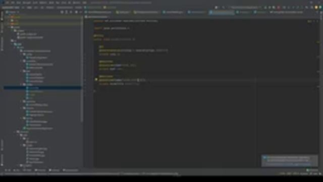Hide the Project tool window panel
This screenshot has height=182, width=323.
click(x=81, y=12)
